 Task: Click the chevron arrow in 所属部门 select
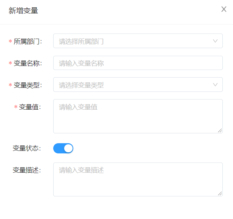coord(215,41)
